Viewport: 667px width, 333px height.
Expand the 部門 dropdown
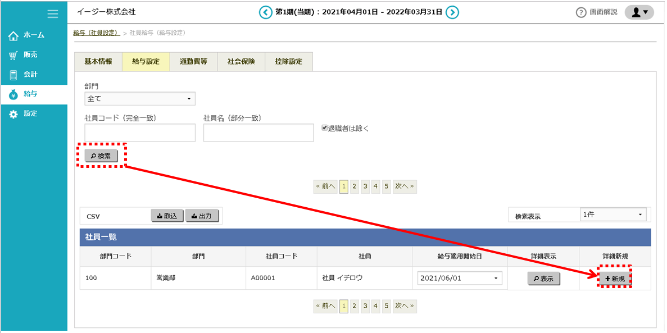(x=139, y=99)
